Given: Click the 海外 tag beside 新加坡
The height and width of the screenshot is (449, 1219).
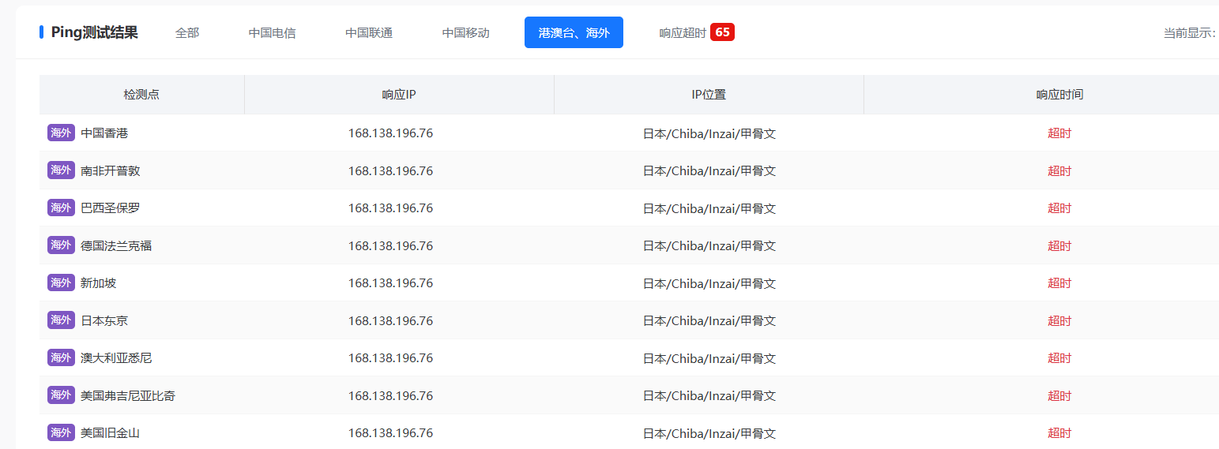Looking at the screenshot, I should pos(61,282).
